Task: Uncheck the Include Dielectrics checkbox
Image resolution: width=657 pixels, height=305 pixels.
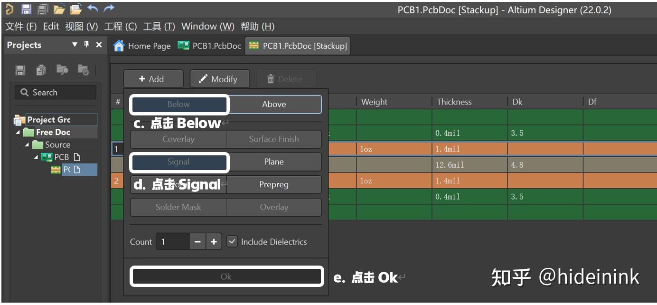Action: pos(232,242)
